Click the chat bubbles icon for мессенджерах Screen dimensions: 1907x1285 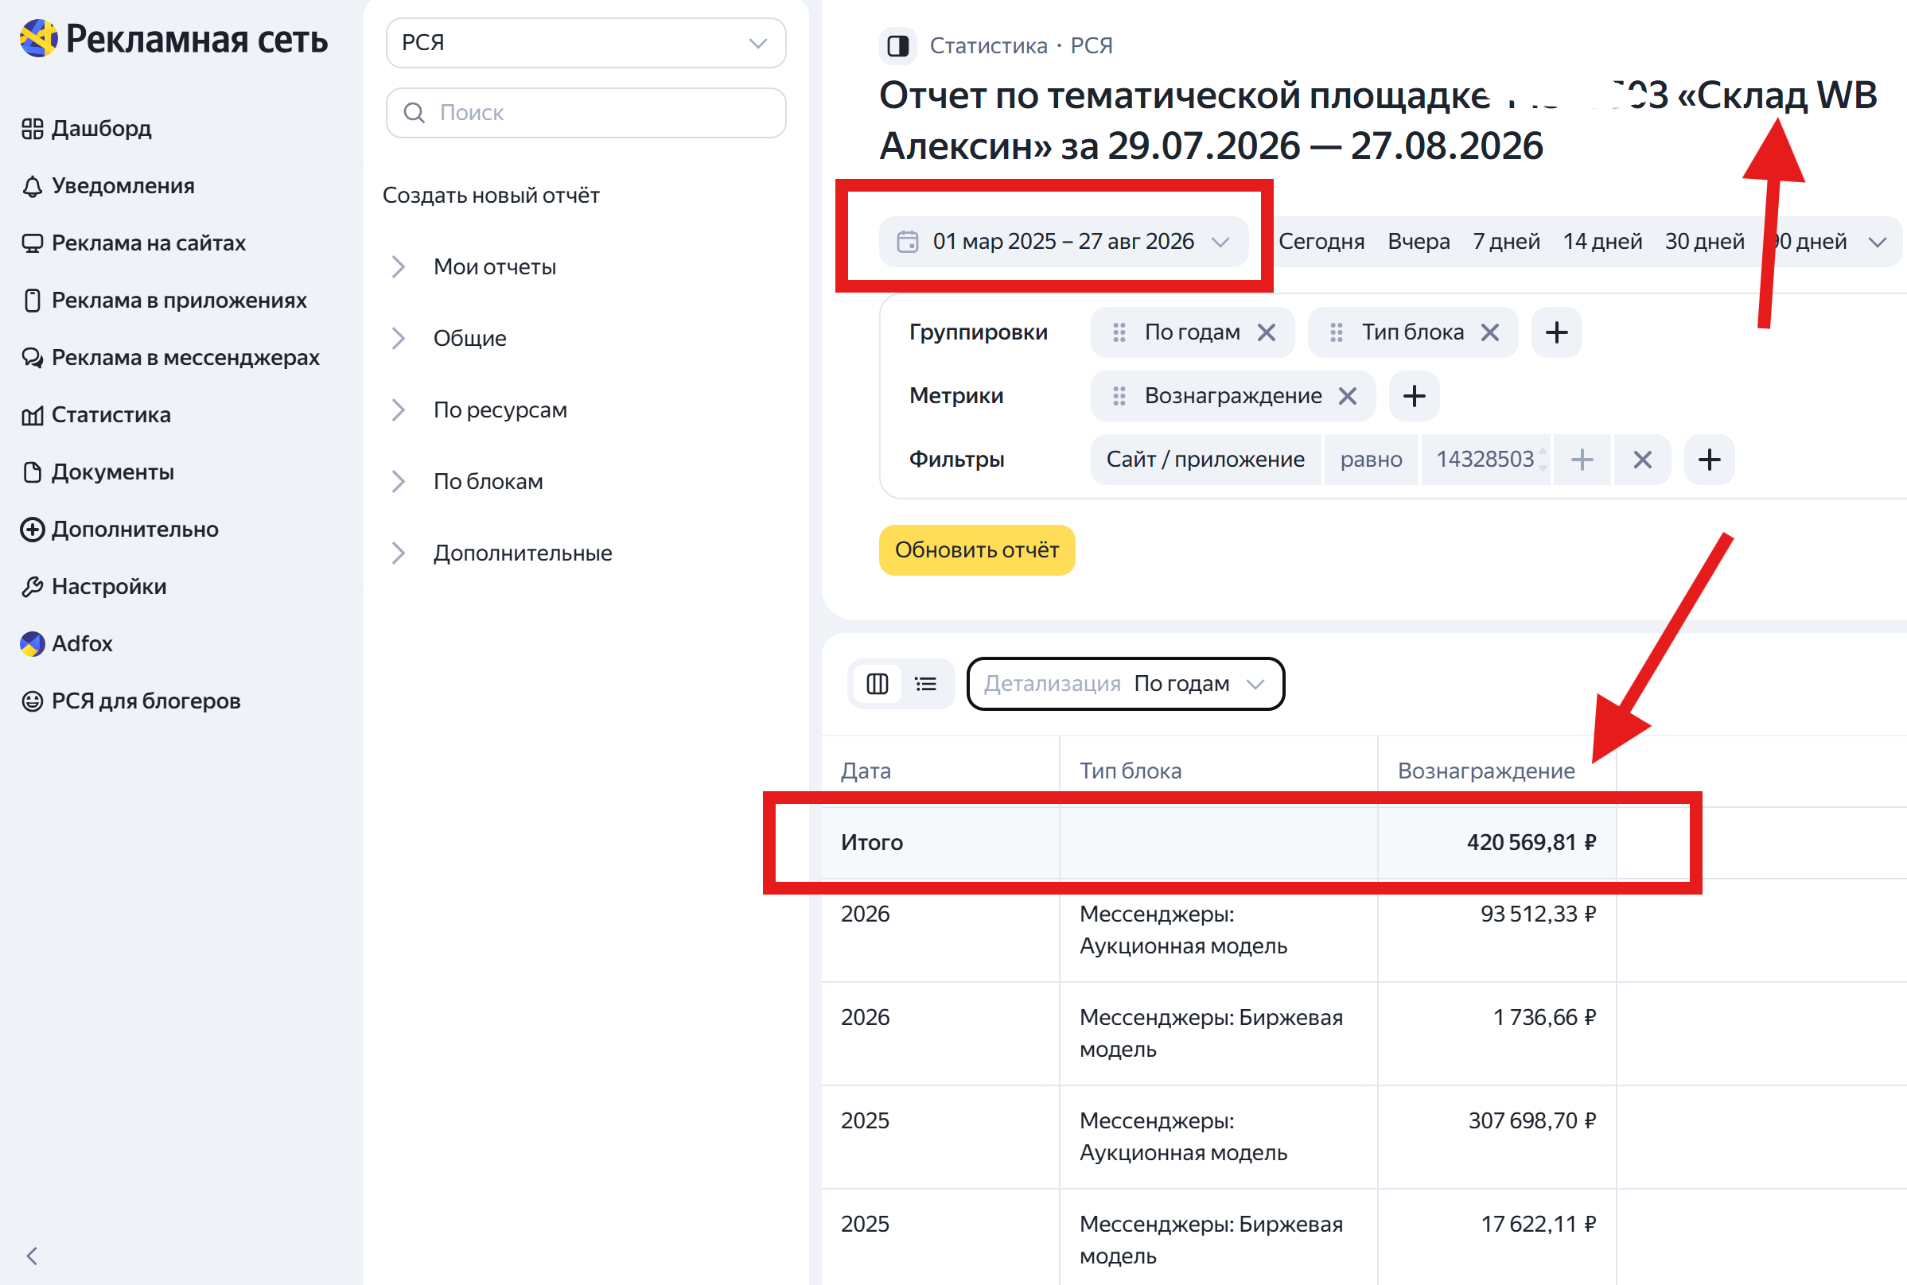click(32, 358)
